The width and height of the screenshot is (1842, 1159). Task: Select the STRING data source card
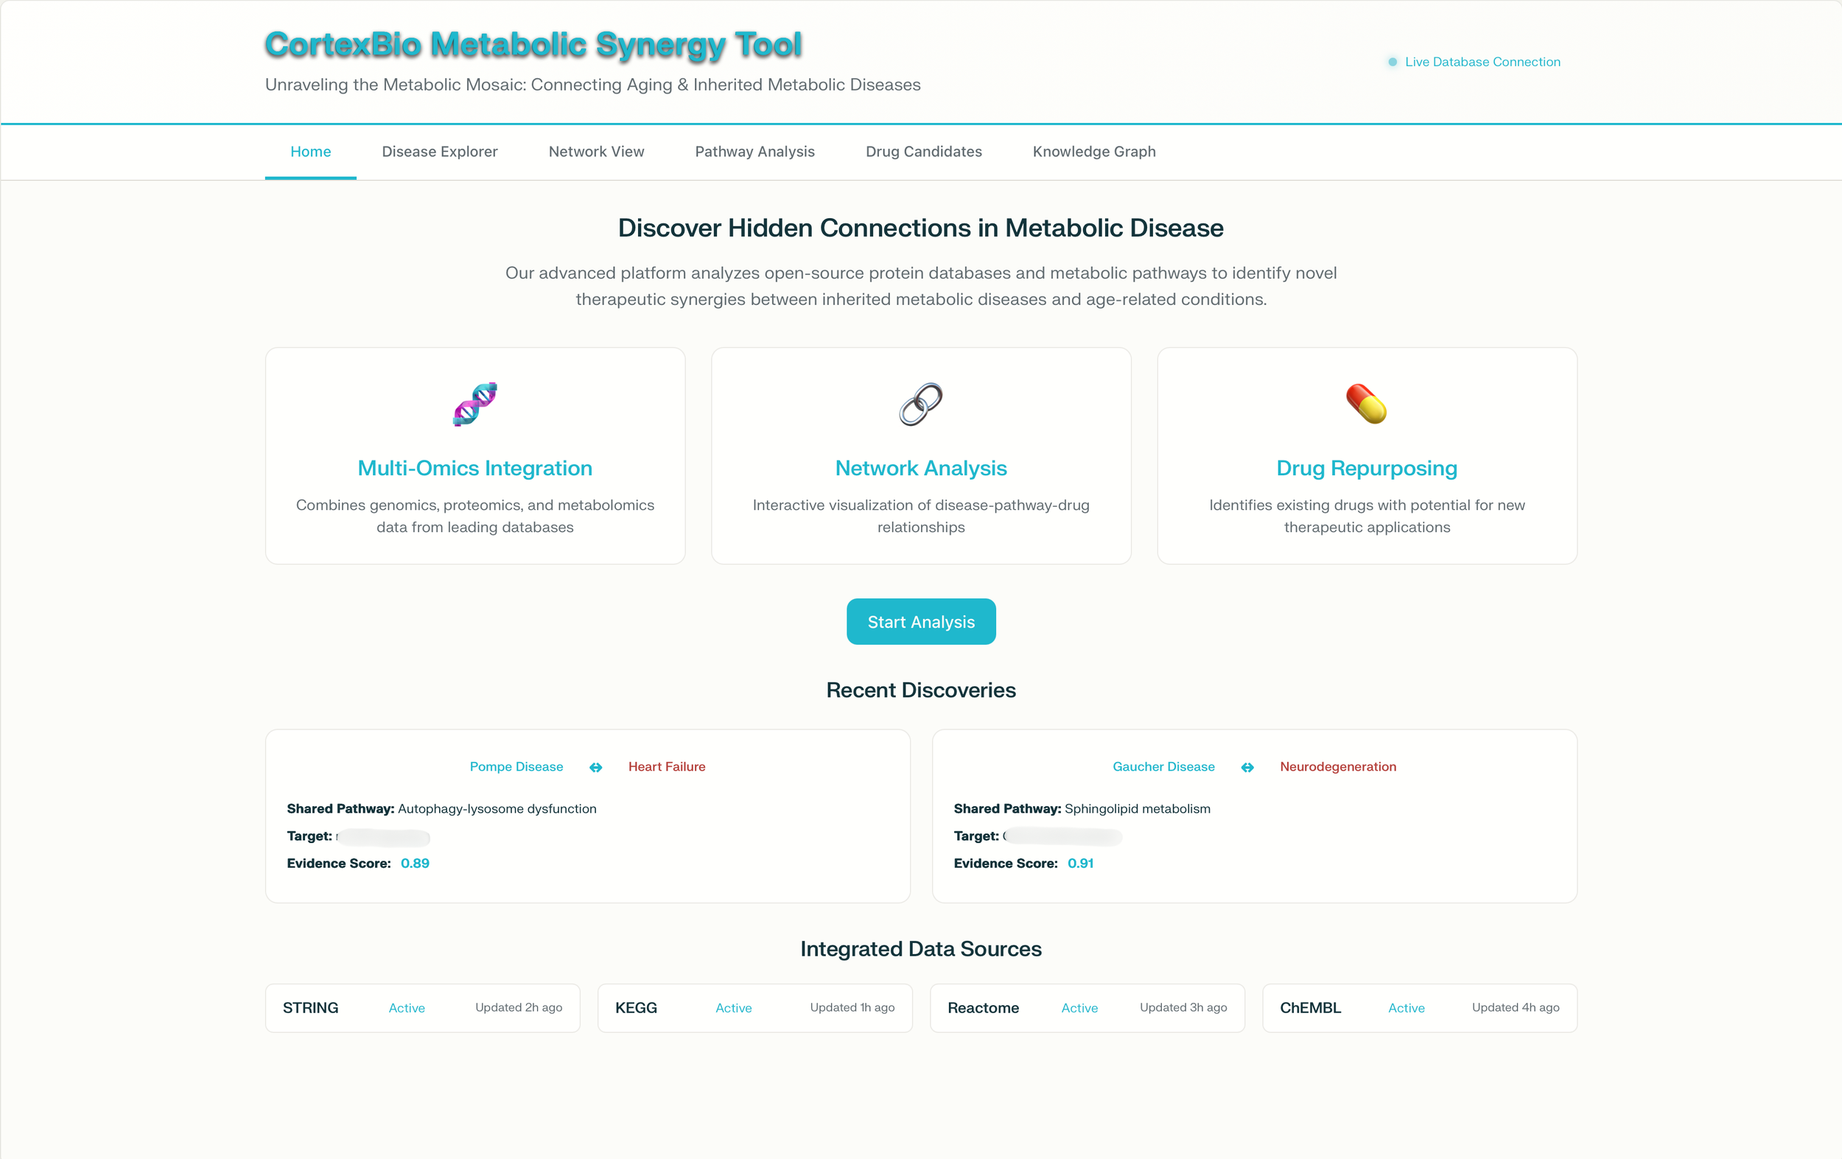coord(422,1007)
